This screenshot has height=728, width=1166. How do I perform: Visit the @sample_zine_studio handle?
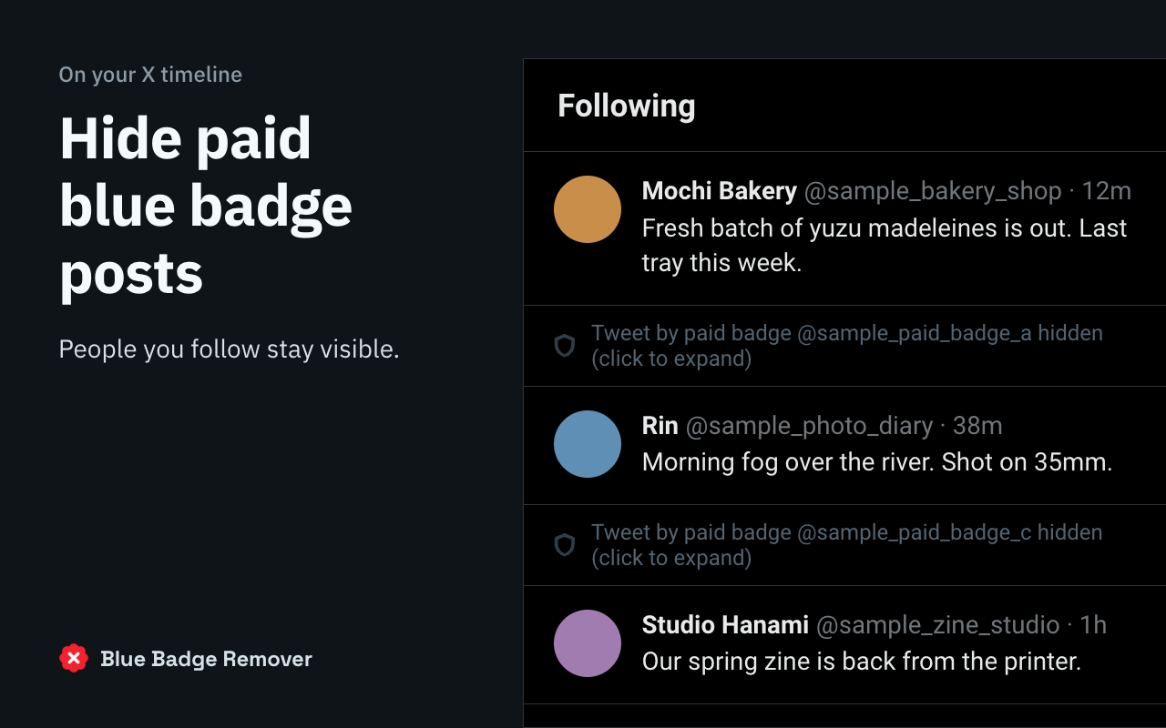937,625
